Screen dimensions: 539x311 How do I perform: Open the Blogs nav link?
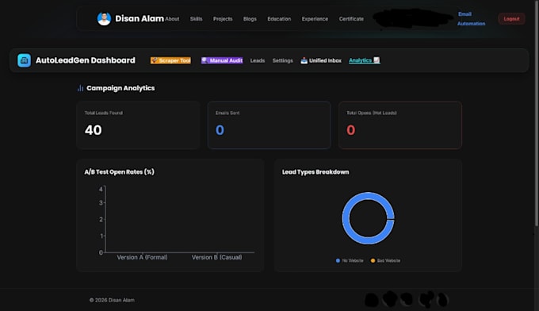click(250, 19)
